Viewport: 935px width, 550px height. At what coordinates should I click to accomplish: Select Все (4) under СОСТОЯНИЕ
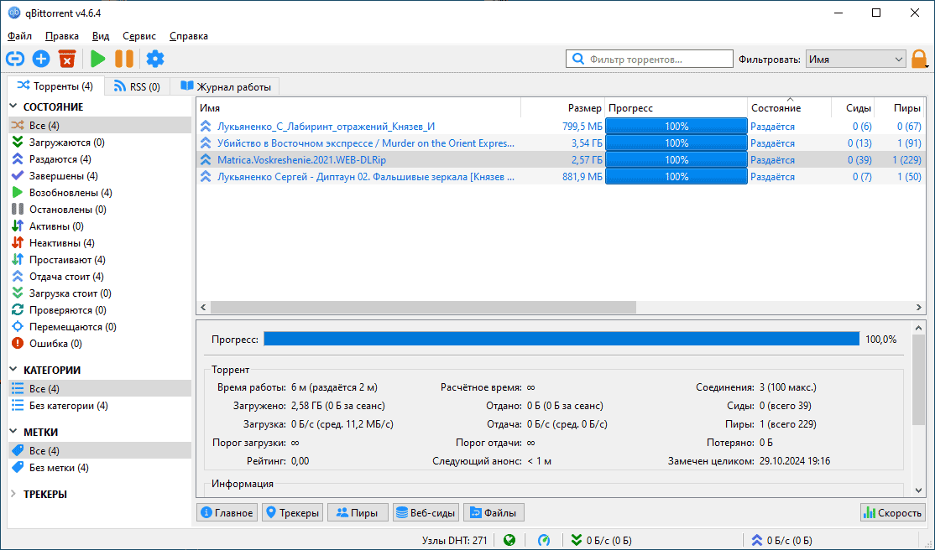[100, 125]
